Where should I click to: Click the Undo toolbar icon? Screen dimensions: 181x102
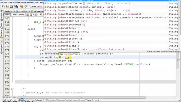tap(21, 7)
